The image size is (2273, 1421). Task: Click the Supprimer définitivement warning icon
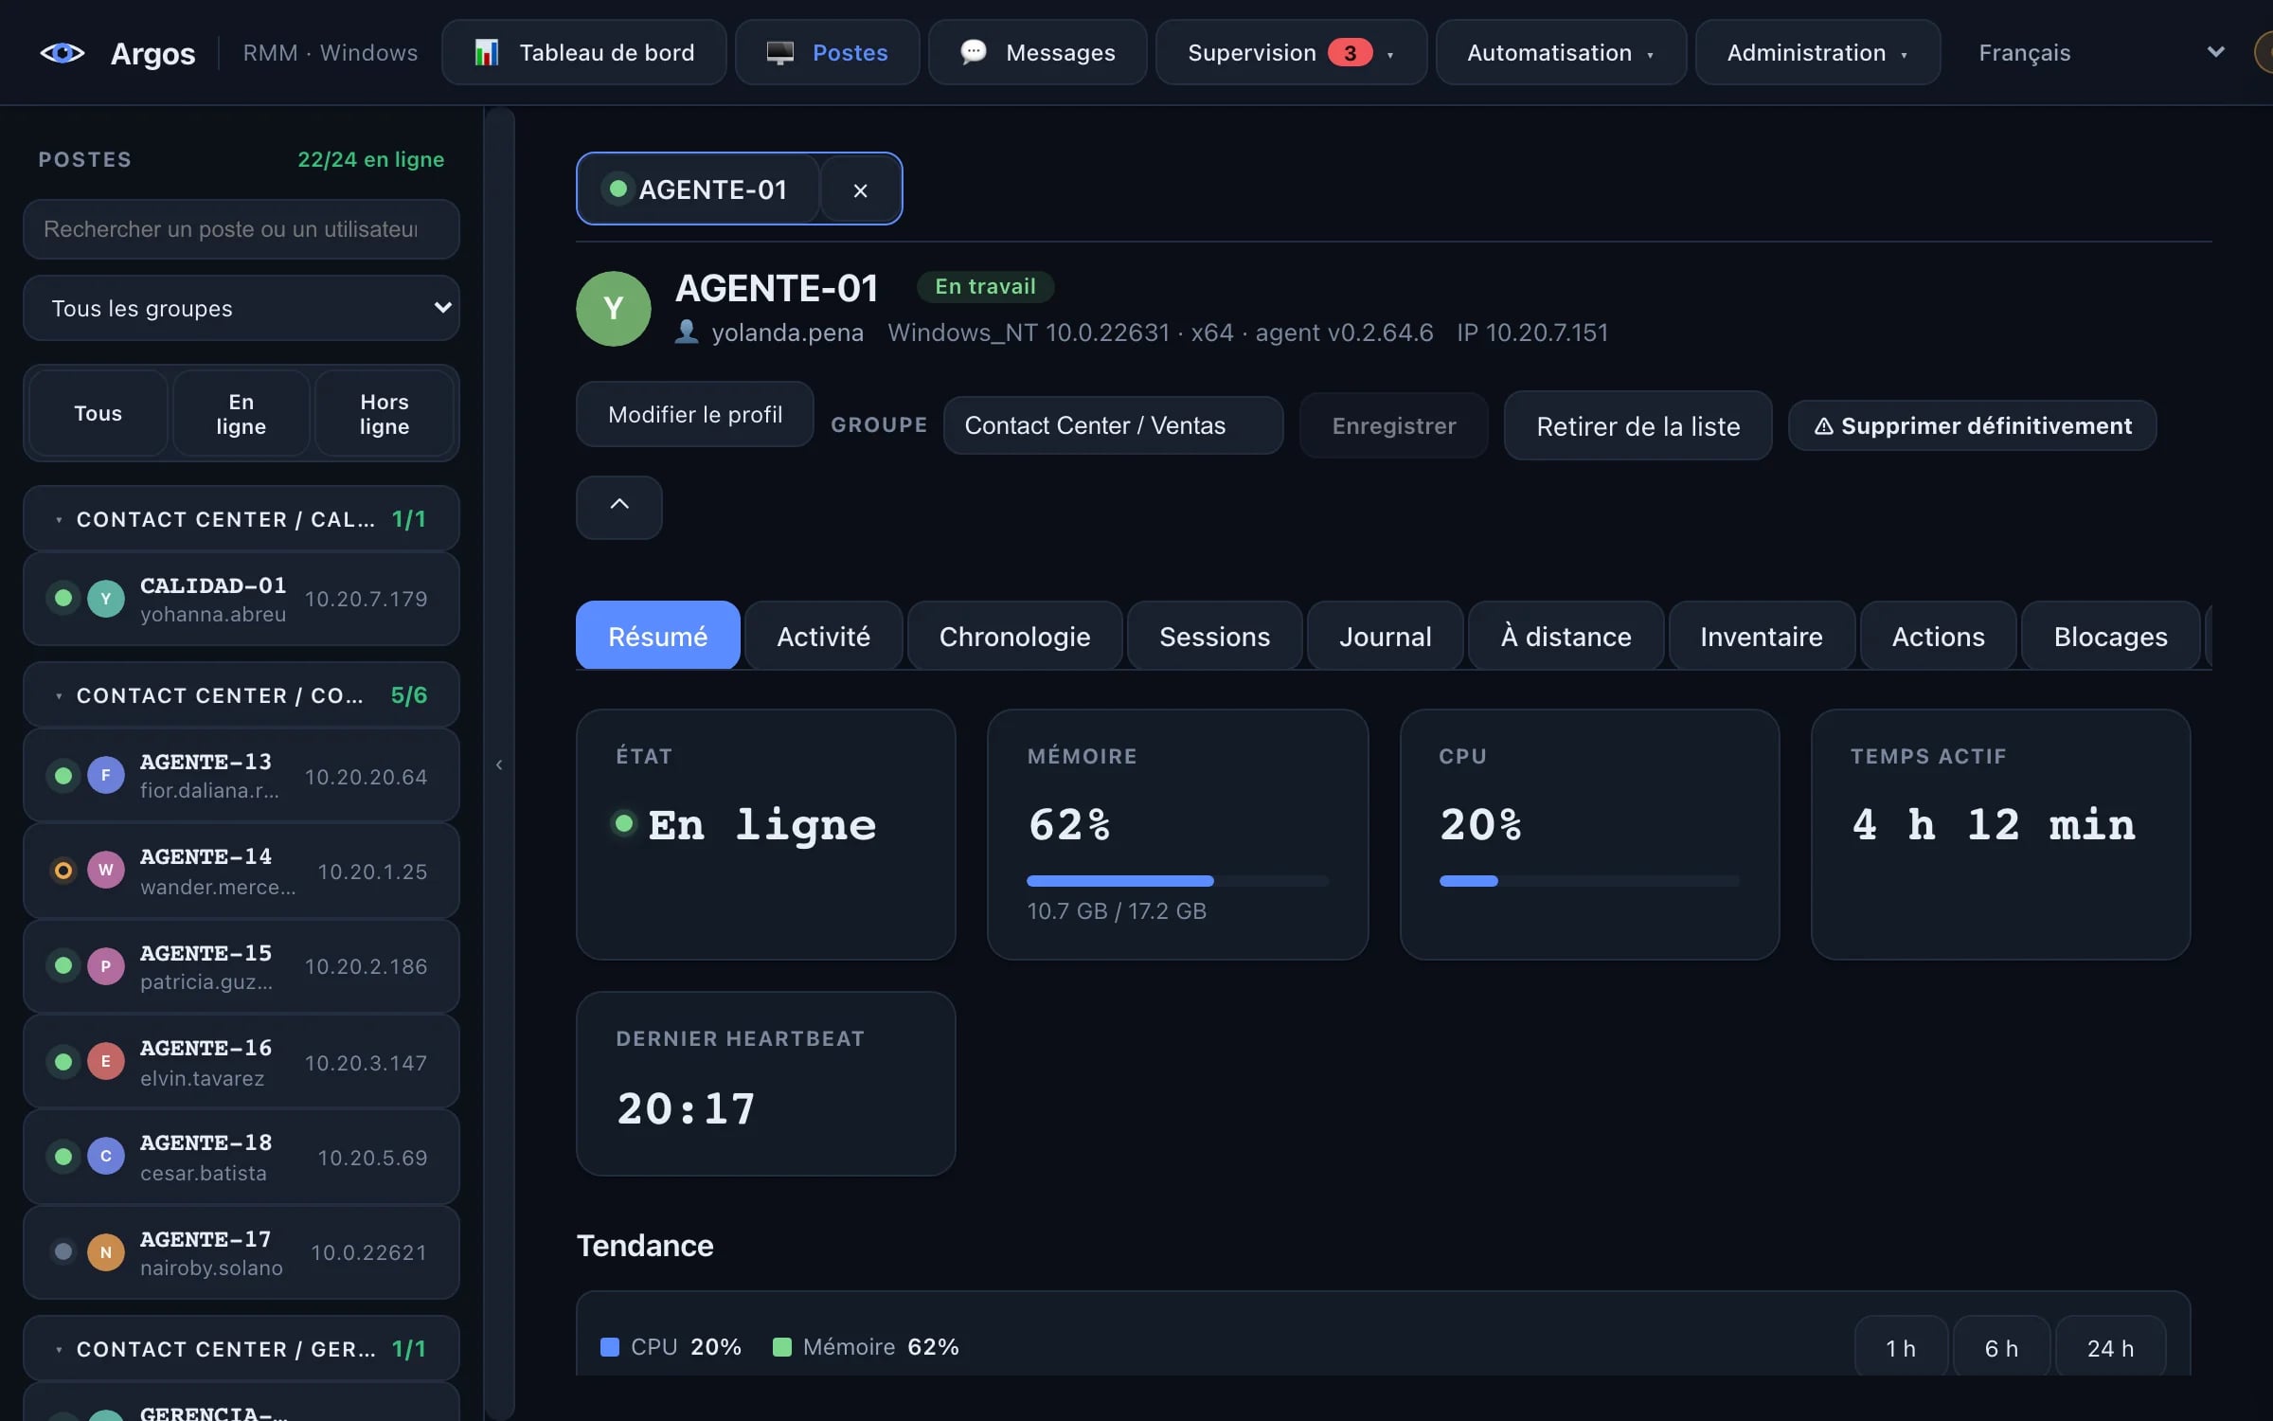[x=1823, y=426]
